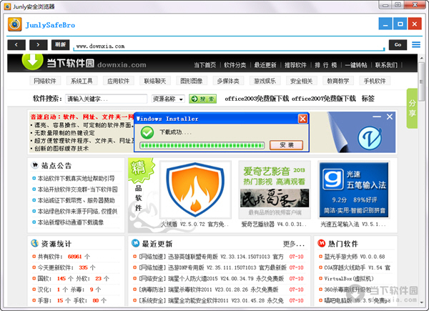Click the 更多... link in 最近更新

coord(294,244)
